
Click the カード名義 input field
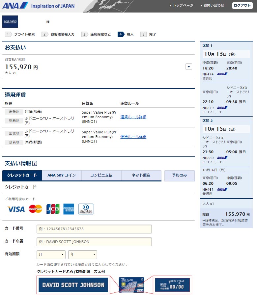94,242
